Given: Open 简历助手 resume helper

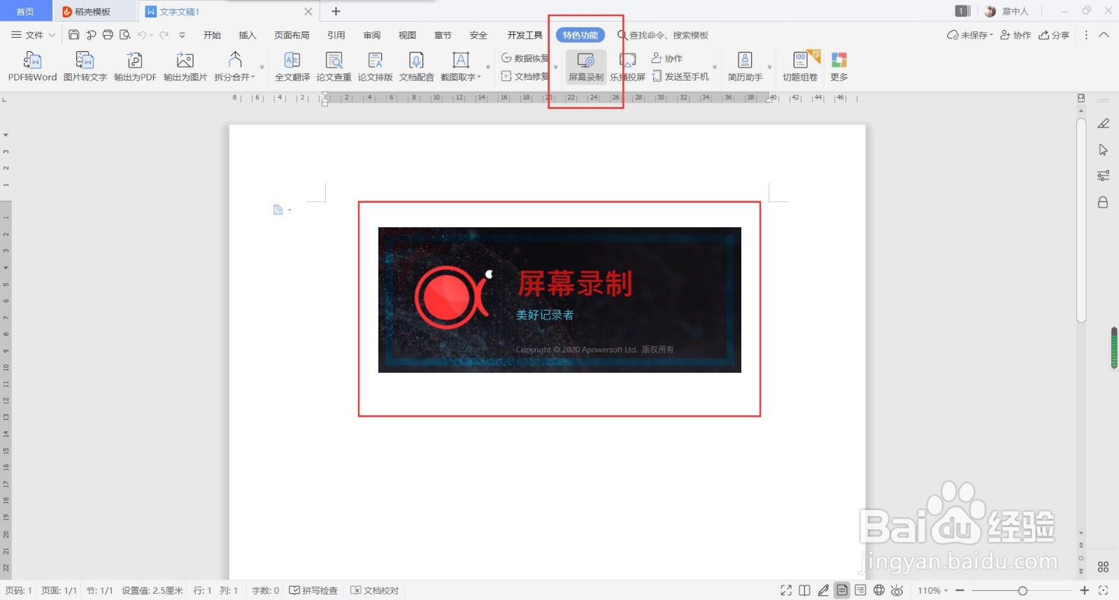Looking at the screenshot, I should pyautogui.click(x=745, y=67).
